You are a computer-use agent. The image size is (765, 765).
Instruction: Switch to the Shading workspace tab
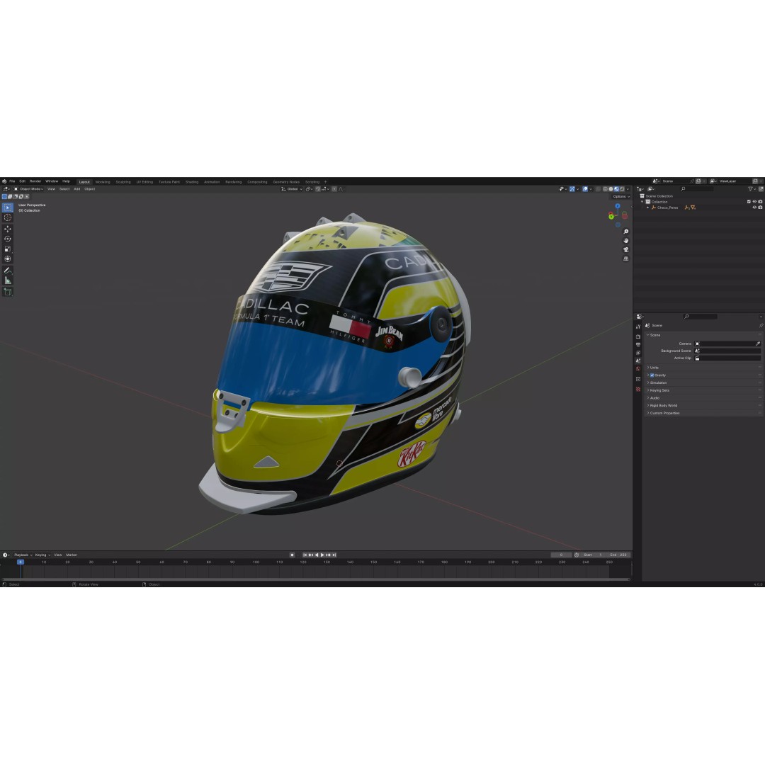pyautogui.click(x=192, y=182)
